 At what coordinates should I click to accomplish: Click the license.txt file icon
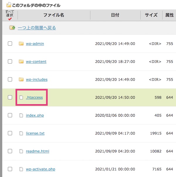[21, 133]
